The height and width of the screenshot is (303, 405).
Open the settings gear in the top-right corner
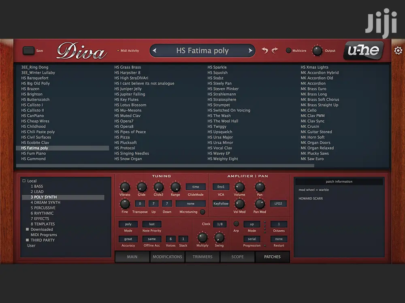pyautogui.click(x=398, y=50)
